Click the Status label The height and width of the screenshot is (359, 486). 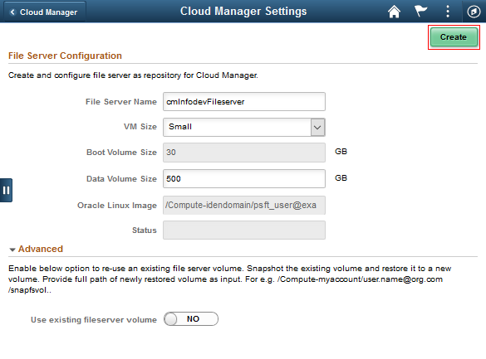[x=145, y=230]
